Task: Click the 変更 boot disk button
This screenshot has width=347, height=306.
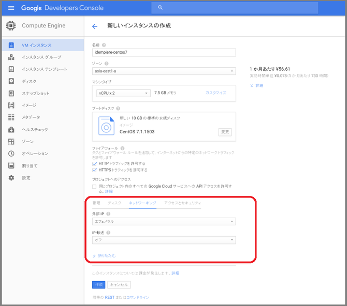Action: (x=225, y=132)
